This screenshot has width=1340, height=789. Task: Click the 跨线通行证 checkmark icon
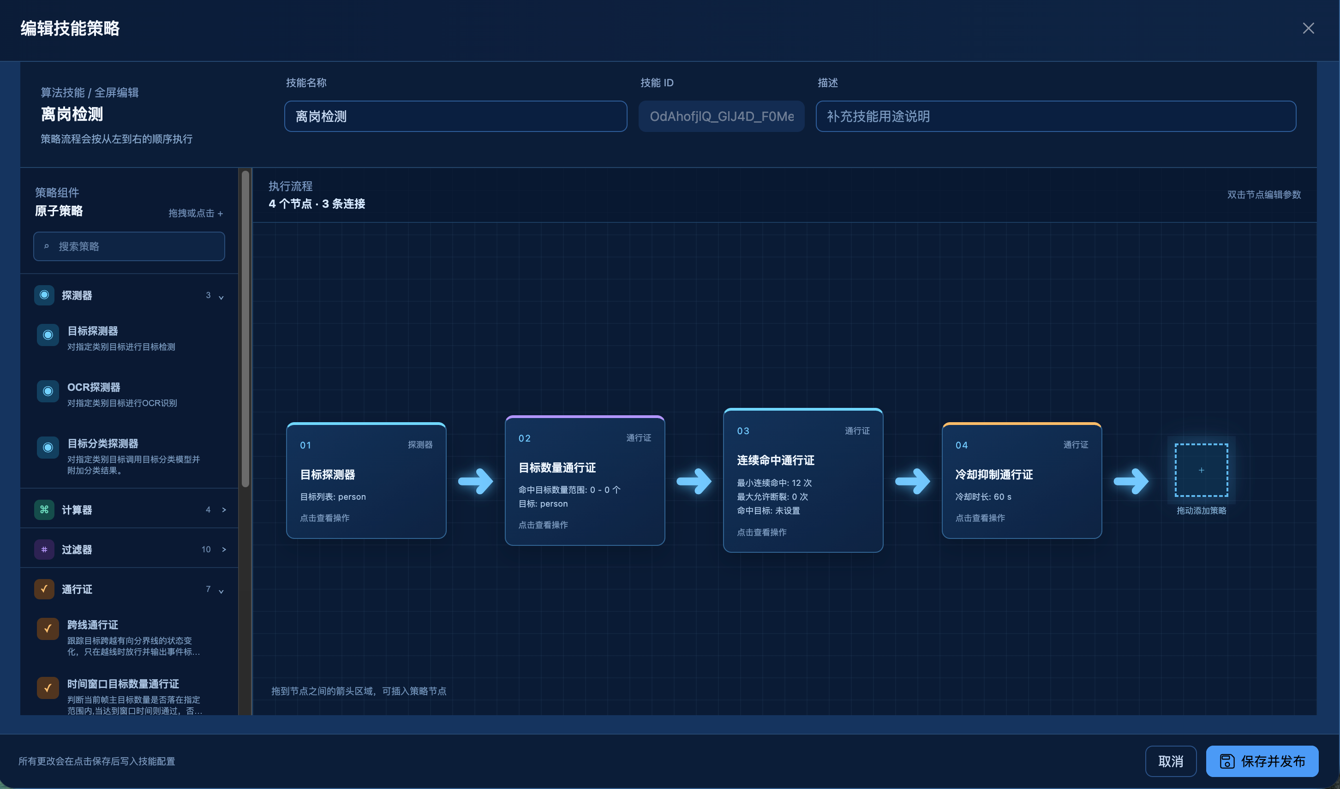tap(48, 628)
